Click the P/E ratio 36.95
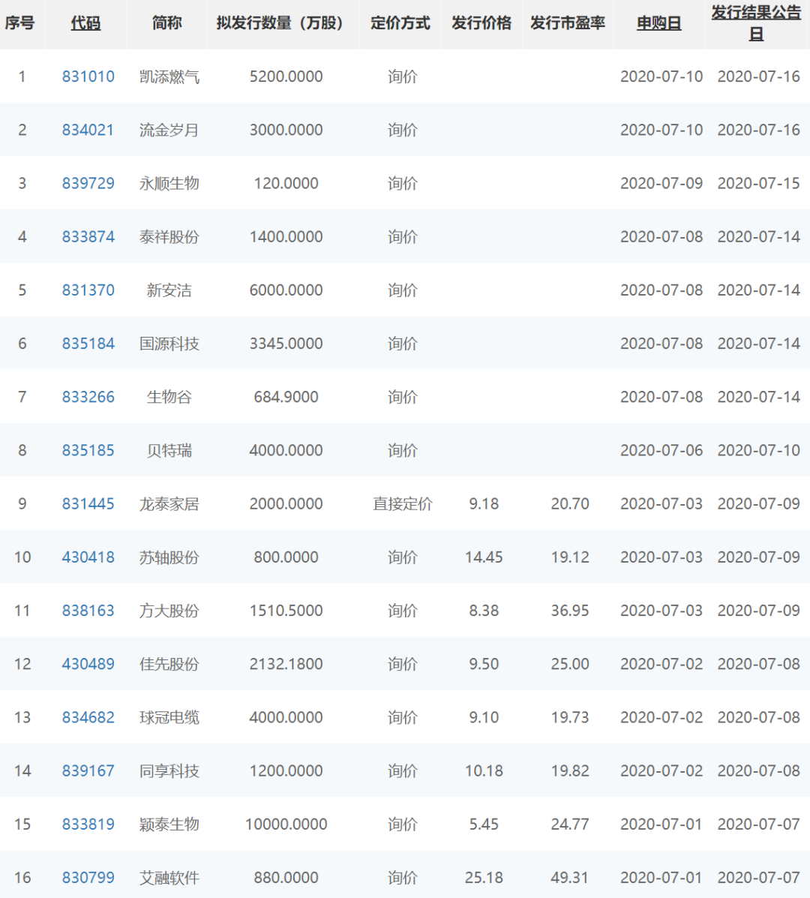810x898 pixels. (x=570, y=611)
